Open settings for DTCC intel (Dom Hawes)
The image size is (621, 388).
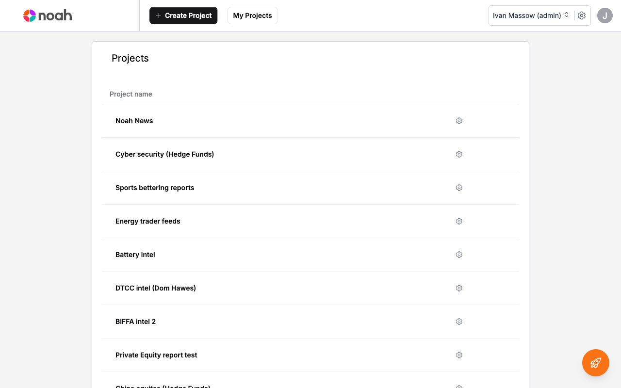coord(459,288)
